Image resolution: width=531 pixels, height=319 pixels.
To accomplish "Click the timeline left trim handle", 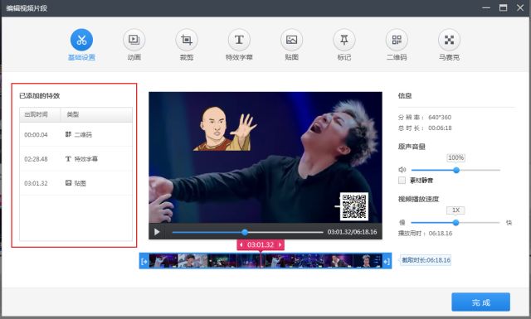I will tap(144, 261).
